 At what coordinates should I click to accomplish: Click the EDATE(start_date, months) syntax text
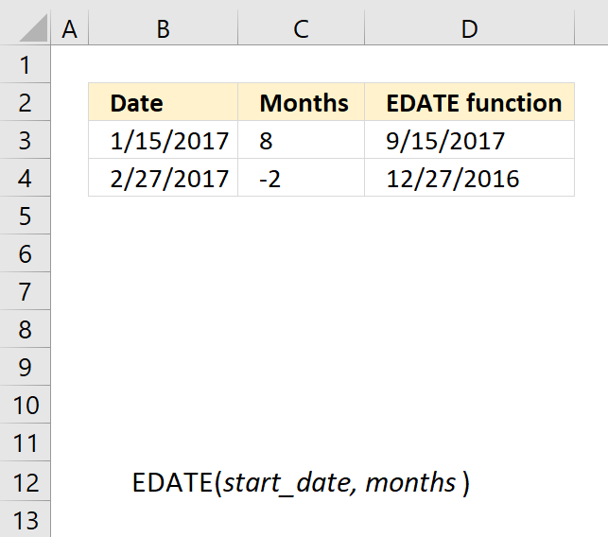tap(301, 483)
